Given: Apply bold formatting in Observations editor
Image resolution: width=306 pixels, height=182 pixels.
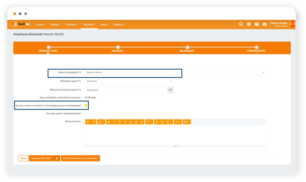Looking at the screenshot, I should click(x=109, y=122).
